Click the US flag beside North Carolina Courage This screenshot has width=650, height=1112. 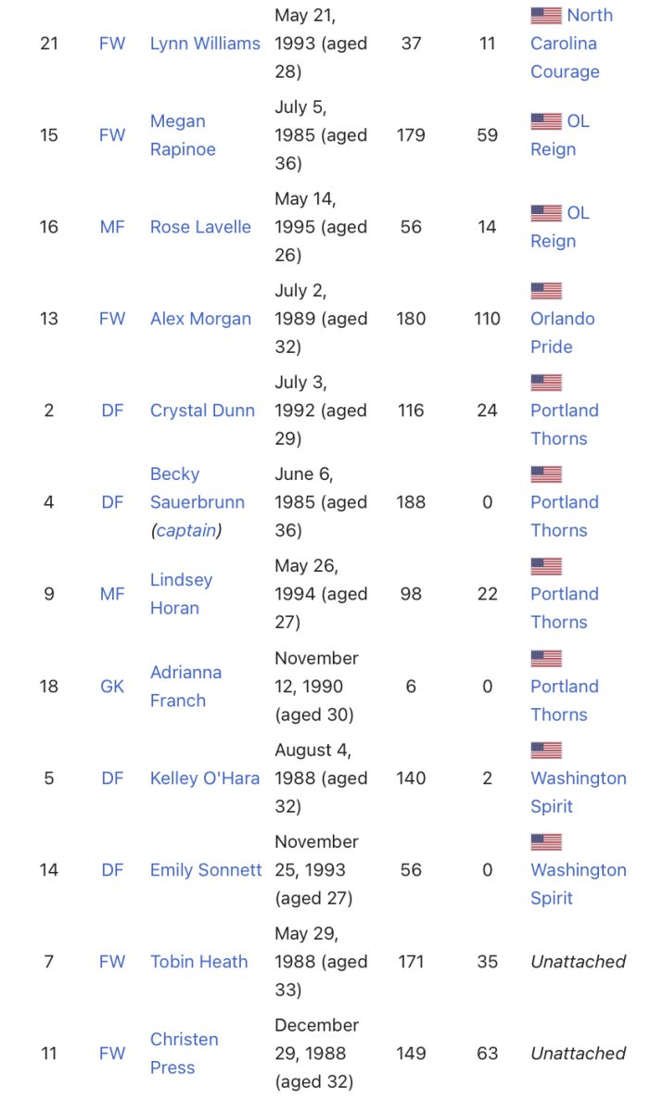coord(546,16)
